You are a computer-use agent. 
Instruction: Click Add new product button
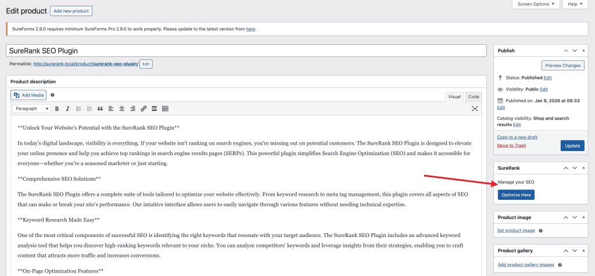pyautogui.click(x=71, y=11)
